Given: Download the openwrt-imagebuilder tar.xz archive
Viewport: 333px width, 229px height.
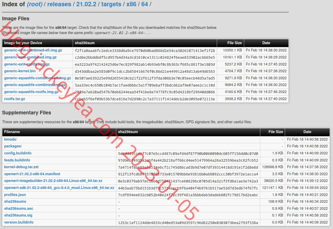Looking at the screenshot, I should click(x=53, y=181).
